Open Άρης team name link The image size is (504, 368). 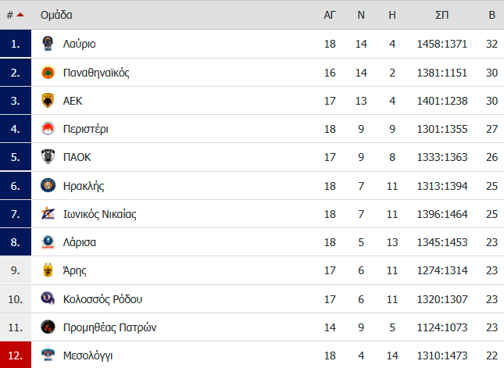pyautogui.click(x=74, y=270)
